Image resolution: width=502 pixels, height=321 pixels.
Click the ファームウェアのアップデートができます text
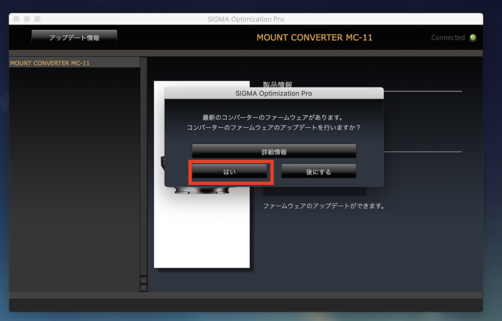[324, 206]
